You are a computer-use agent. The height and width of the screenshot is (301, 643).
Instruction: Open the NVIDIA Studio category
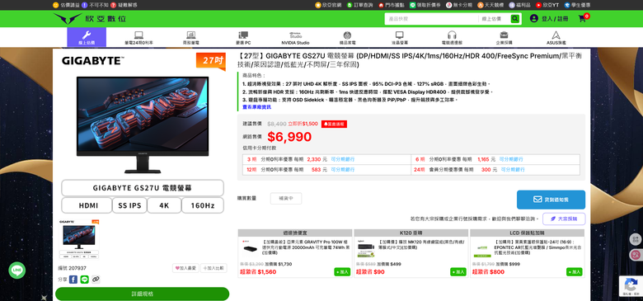[295, 38]
